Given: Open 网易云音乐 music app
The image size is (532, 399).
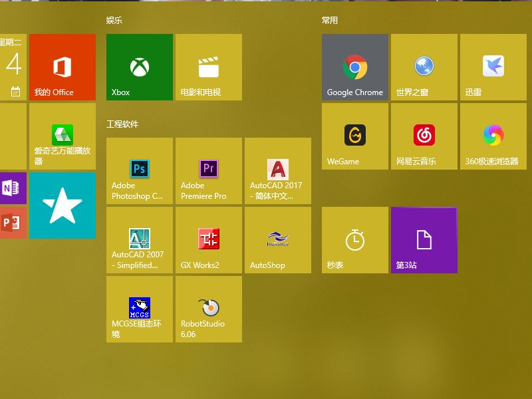Looking at the screenshot, I should pos(424,136).
